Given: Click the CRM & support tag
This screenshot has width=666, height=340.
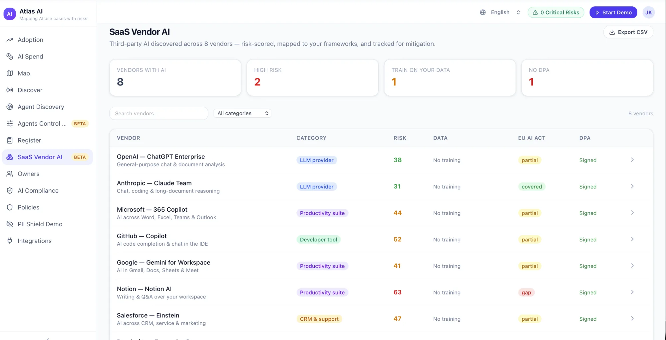Looking at the screenshot, I should 319,319.
